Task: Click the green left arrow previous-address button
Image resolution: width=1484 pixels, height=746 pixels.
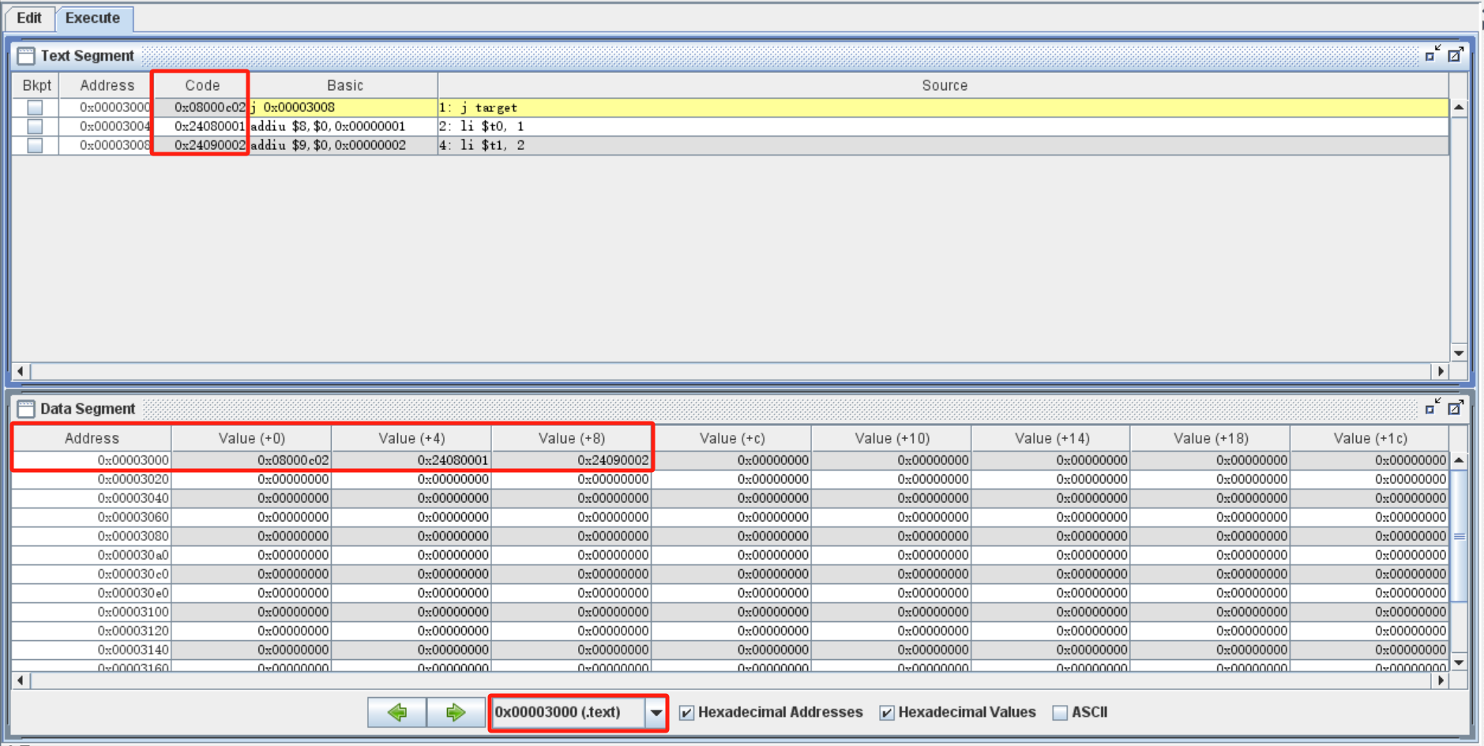Action: 396,712
